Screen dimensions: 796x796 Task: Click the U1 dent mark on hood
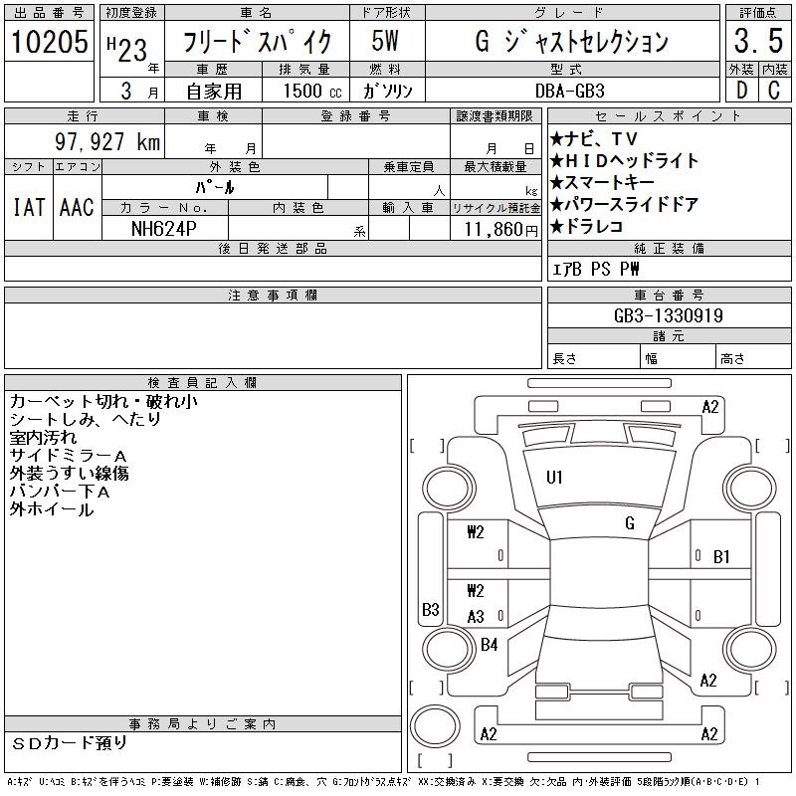point(554,478)
